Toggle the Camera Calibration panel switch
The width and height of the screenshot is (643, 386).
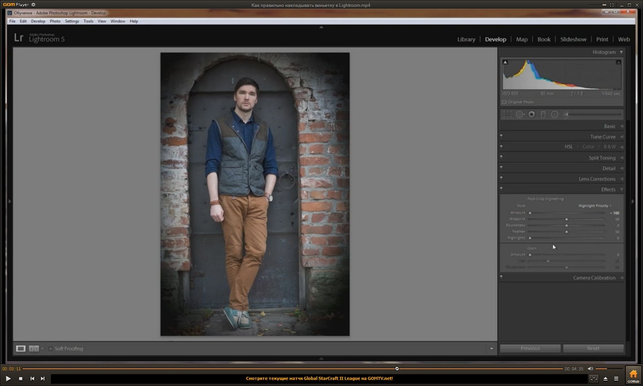click(x=501, y=276)
